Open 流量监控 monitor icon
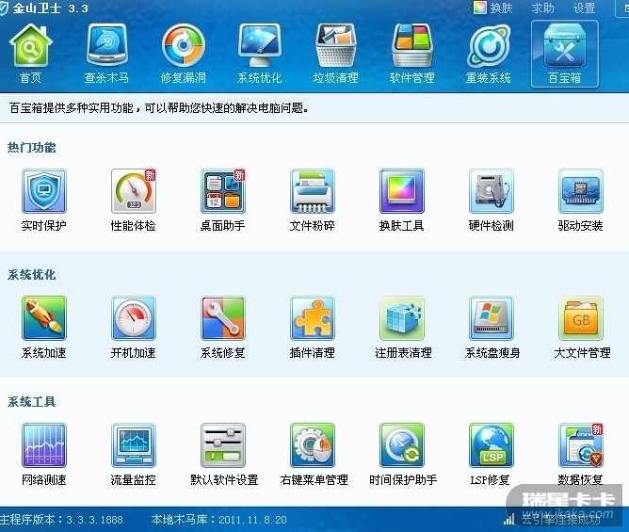The image size is (629, 532). point(134,445)
